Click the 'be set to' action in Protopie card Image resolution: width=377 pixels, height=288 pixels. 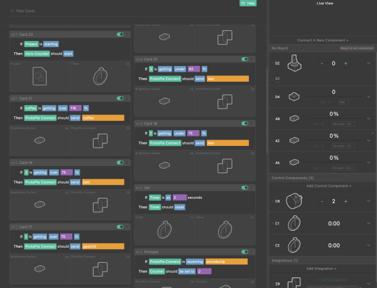tap(187, 272)
